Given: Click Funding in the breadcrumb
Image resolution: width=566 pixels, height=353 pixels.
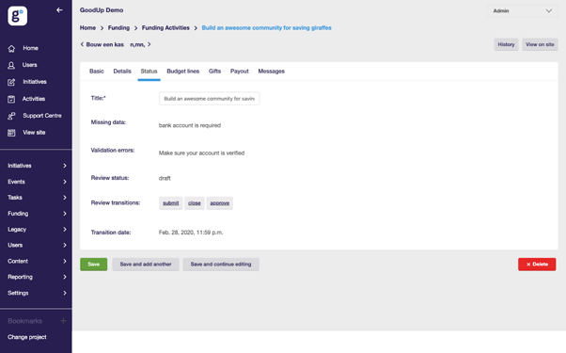Looking at the screenshot, I should pyautogui.click(x=118, y=28).
